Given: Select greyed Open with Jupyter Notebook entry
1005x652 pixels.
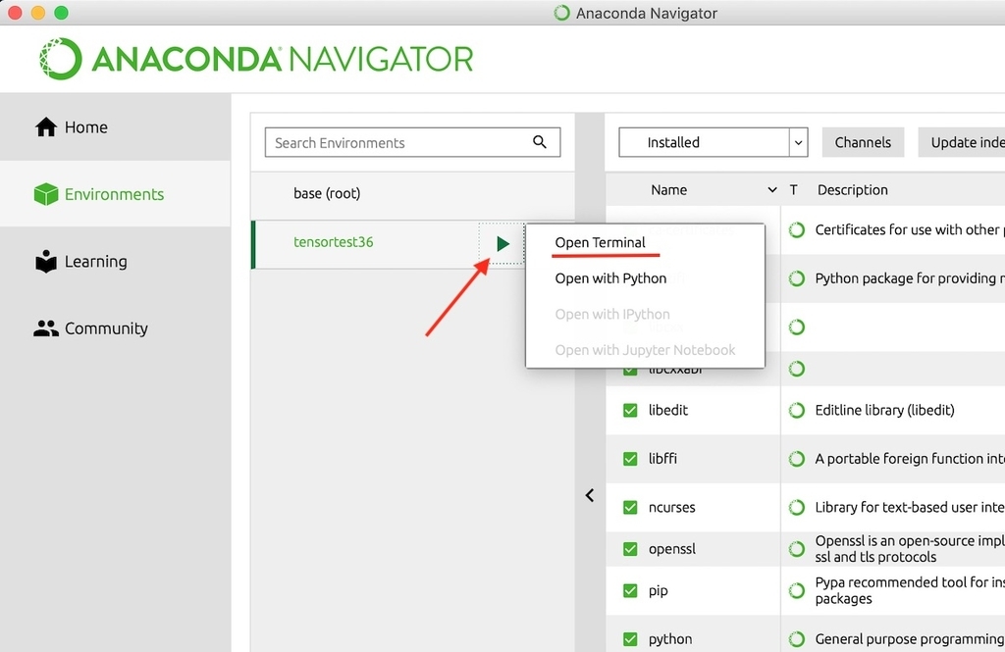Looking at the screenshot, I should (645, 350).
